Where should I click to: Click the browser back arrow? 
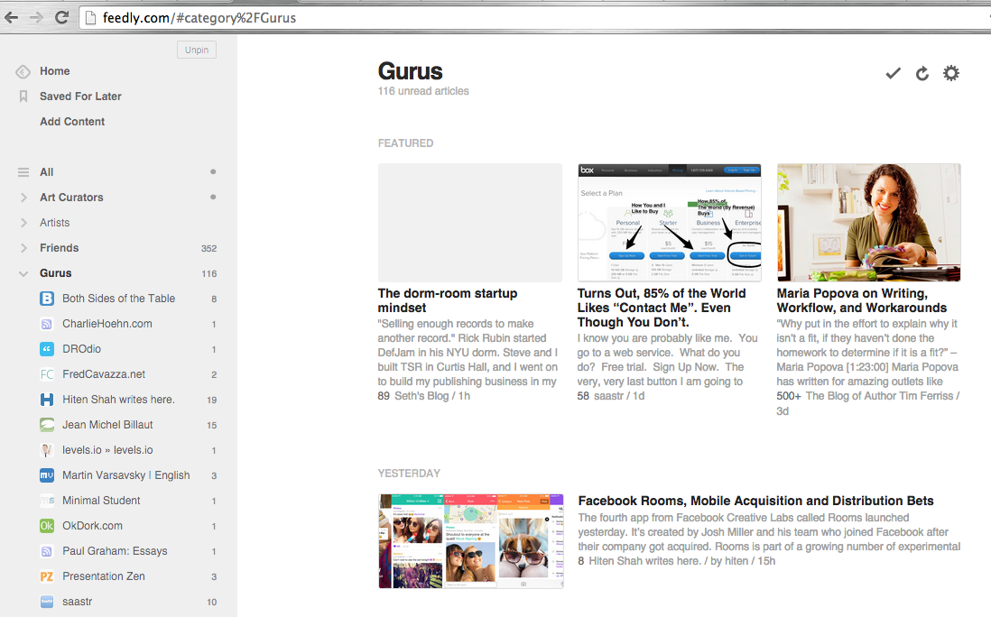(11, 16)
